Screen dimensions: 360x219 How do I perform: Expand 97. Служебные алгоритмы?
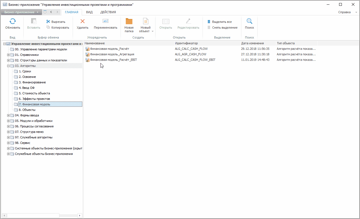(x=8, y=137)
